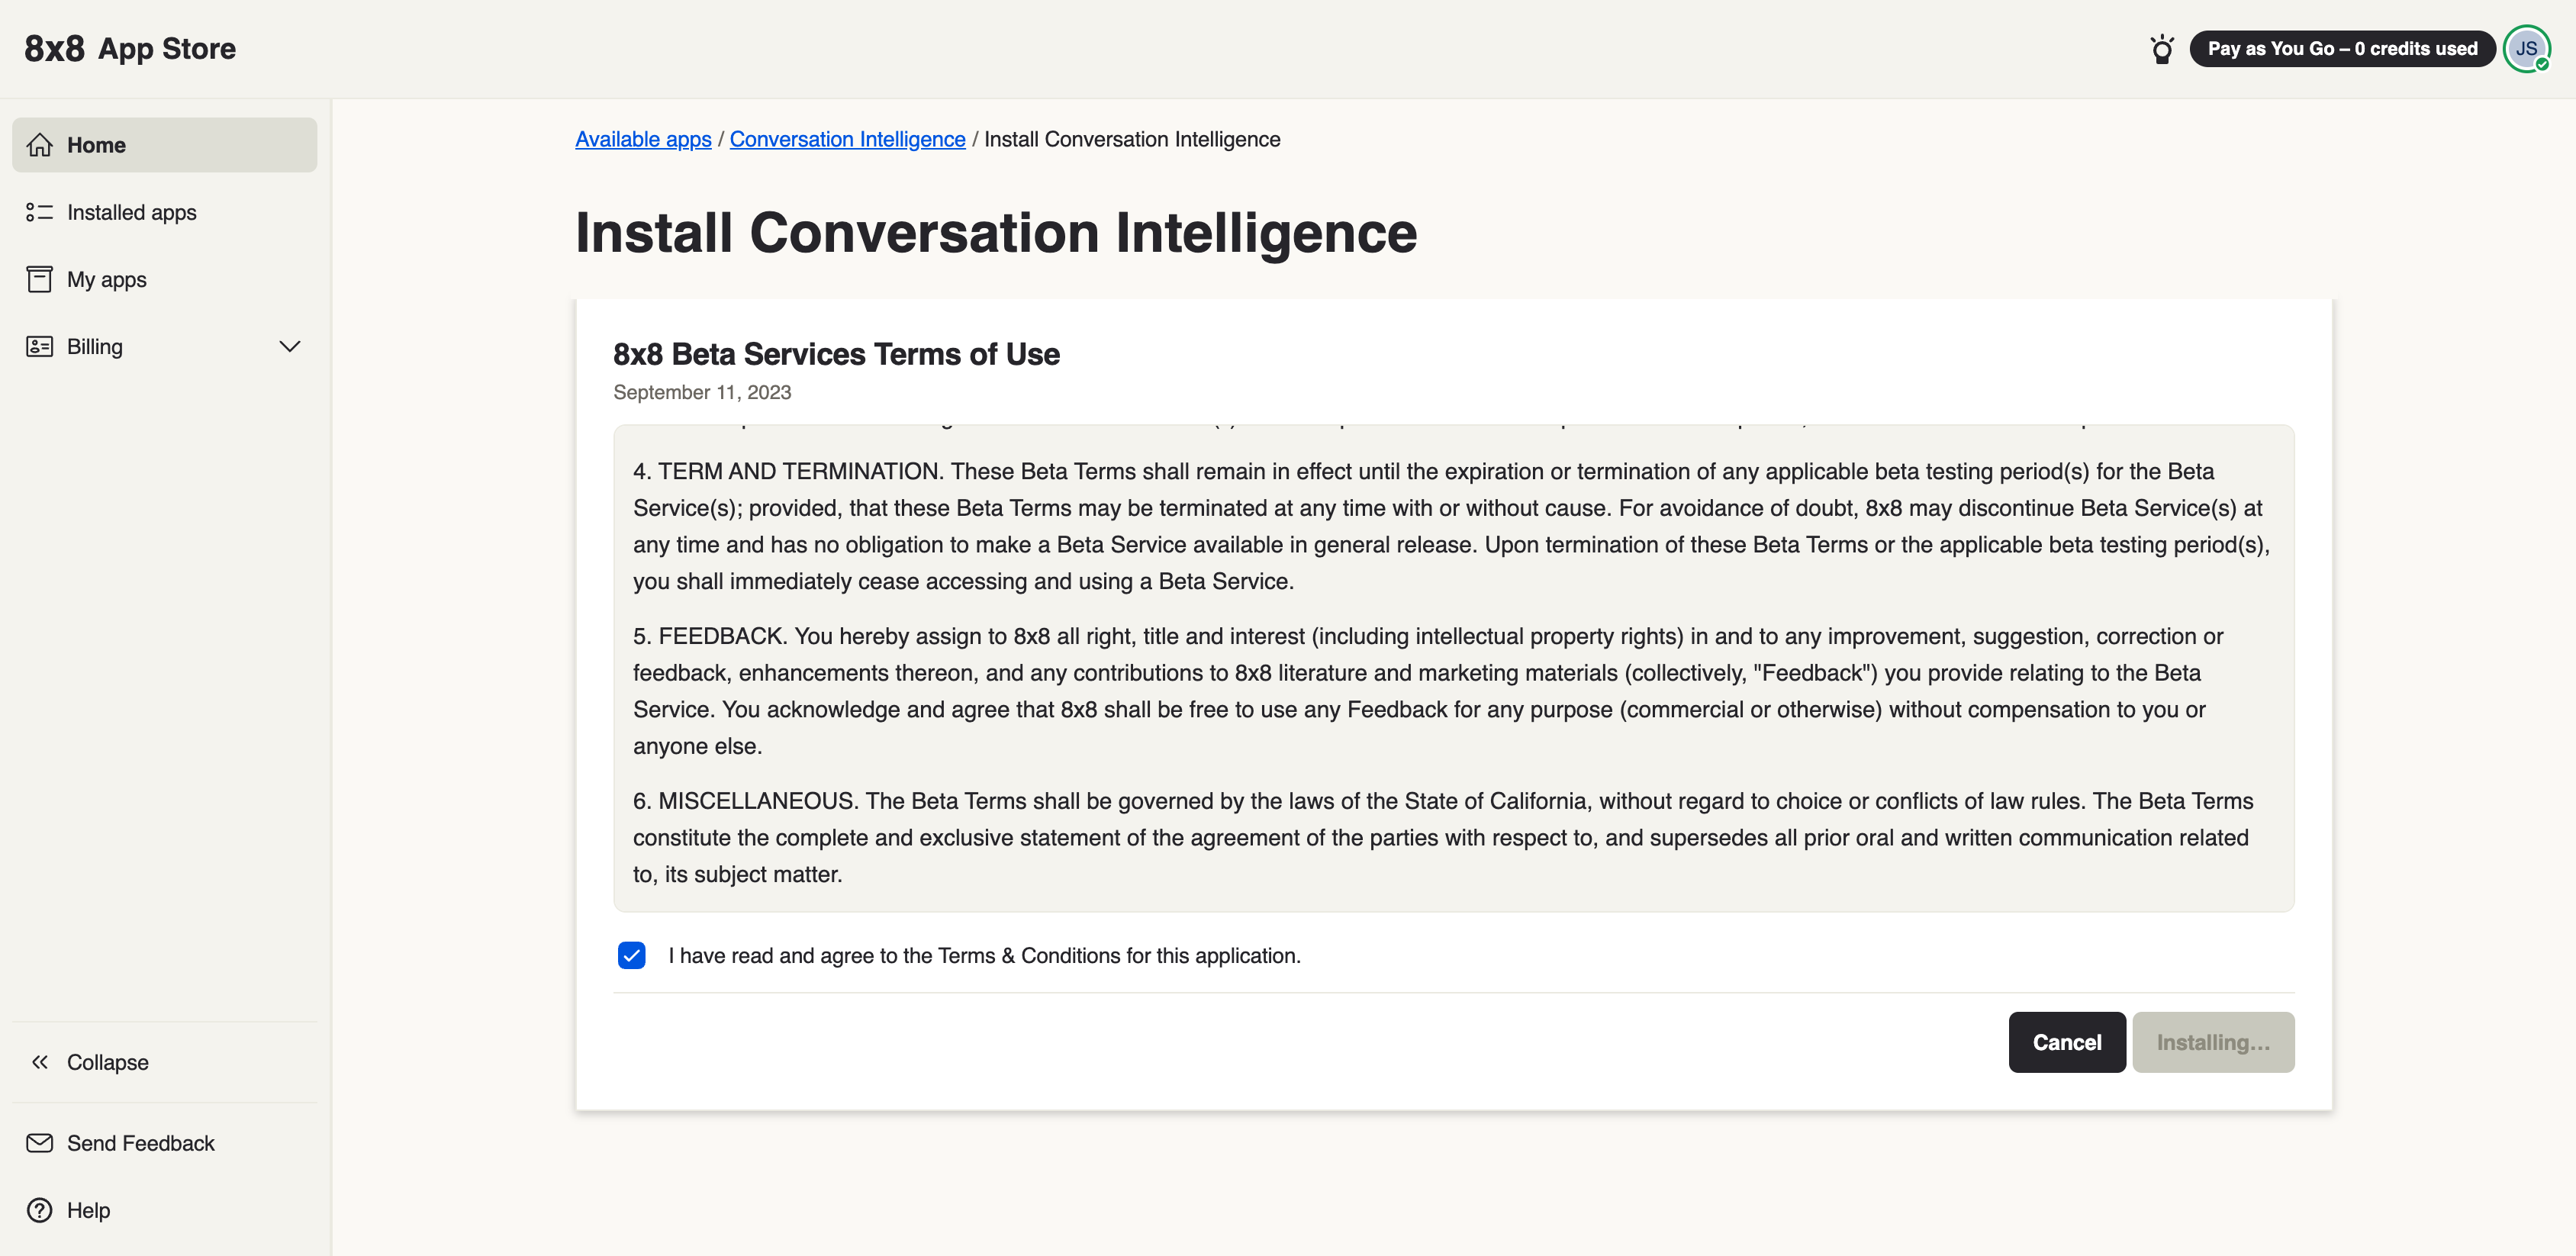This screenshot has width=2576, height=1256.
Task: Click the 8x8 App Store logo
Action: (x=130, y=49)
